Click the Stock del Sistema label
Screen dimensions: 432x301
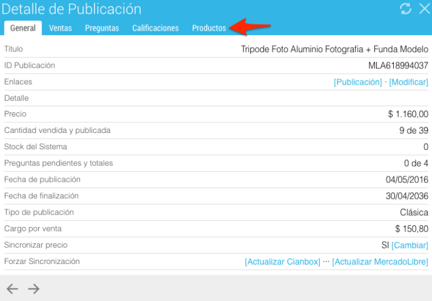pos(36,146)
